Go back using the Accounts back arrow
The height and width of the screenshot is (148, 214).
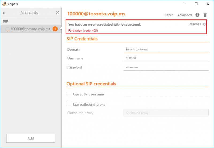click(4, 13)
